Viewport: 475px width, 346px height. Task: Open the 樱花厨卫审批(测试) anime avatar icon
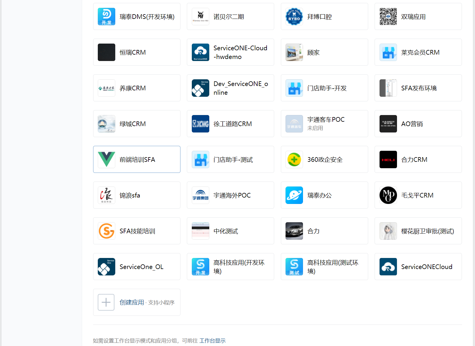click(x=388, y=231)
